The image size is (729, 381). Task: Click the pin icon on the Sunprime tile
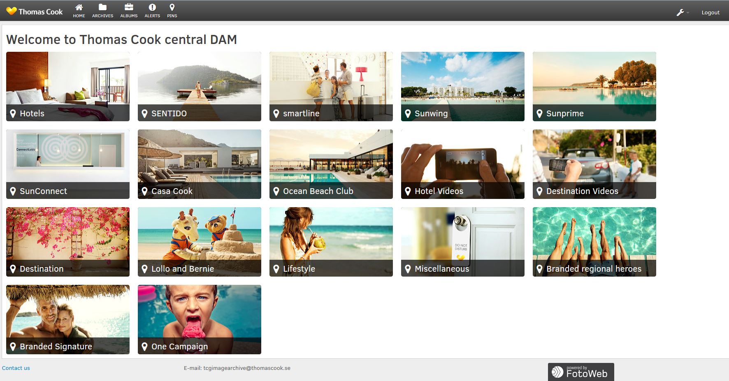[x=539, y=113]
